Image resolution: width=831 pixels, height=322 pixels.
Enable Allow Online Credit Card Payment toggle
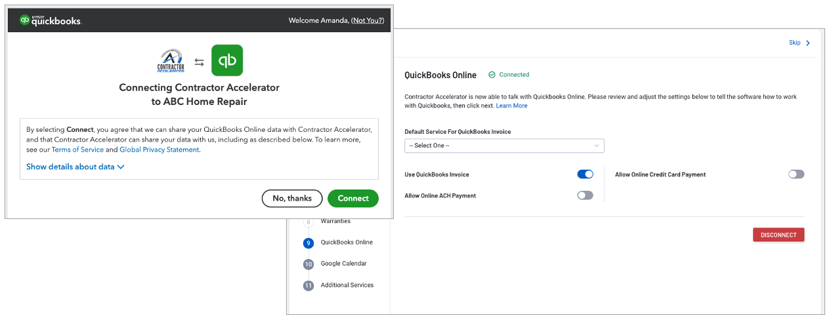coord(796,174)
